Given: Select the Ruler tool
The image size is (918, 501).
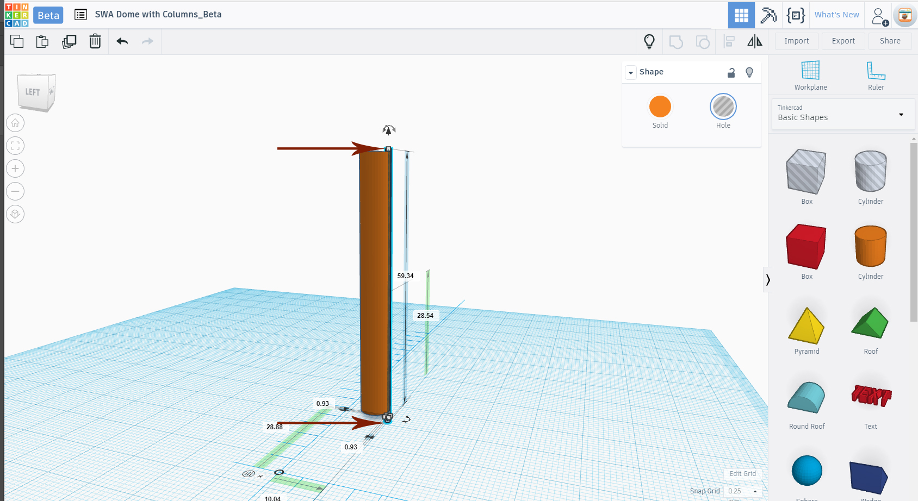Looking at the screenshot, I should click(x=876, y=76).
